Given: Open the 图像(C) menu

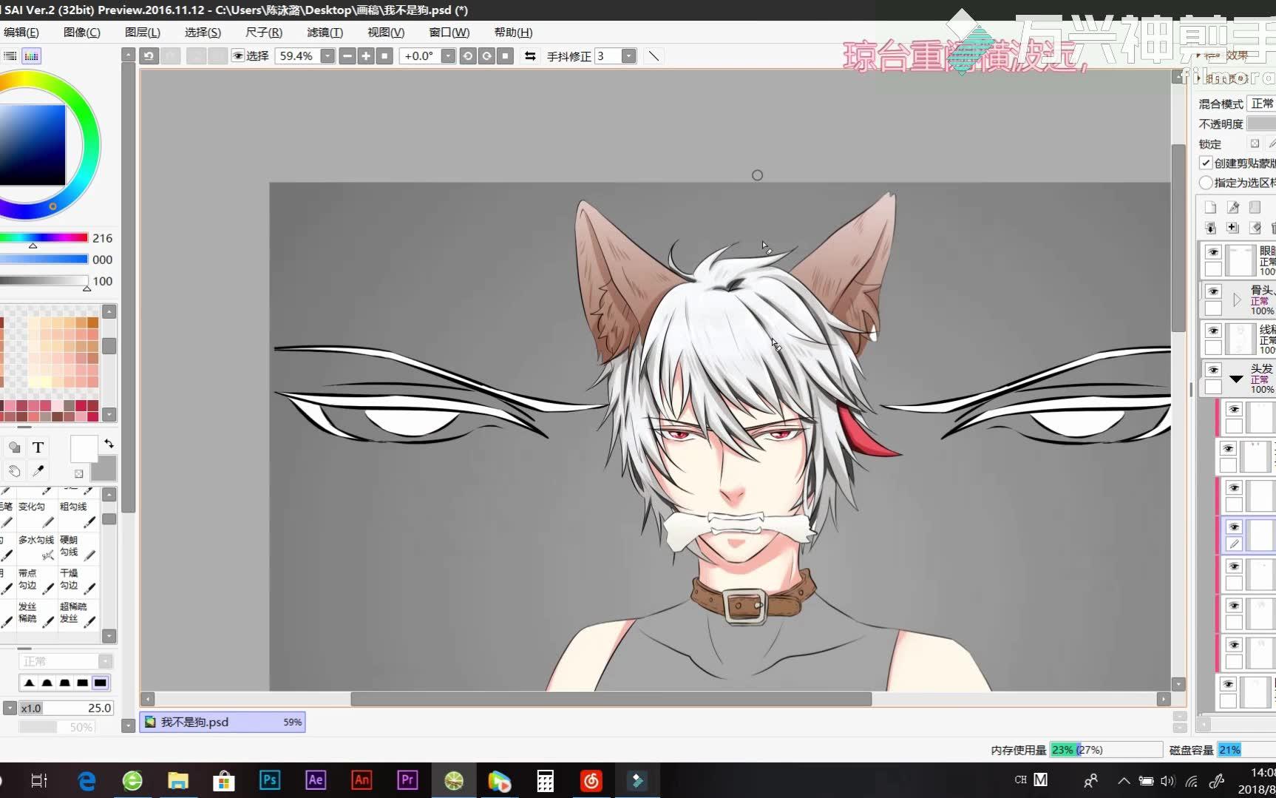Looking at the screenshot, I should pyautogui.click(x=82, y=33).
